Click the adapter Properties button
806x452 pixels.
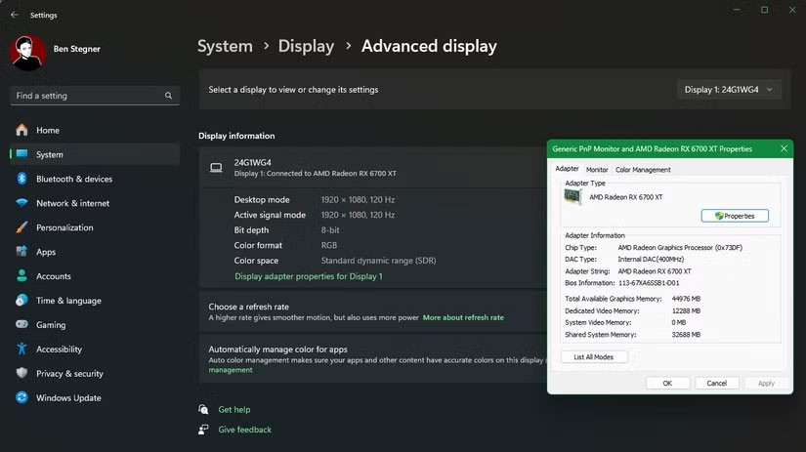735,216
